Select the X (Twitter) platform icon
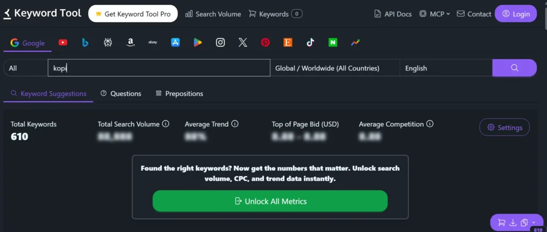 243,43
